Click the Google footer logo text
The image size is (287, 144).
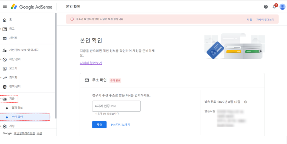point(7,133)
